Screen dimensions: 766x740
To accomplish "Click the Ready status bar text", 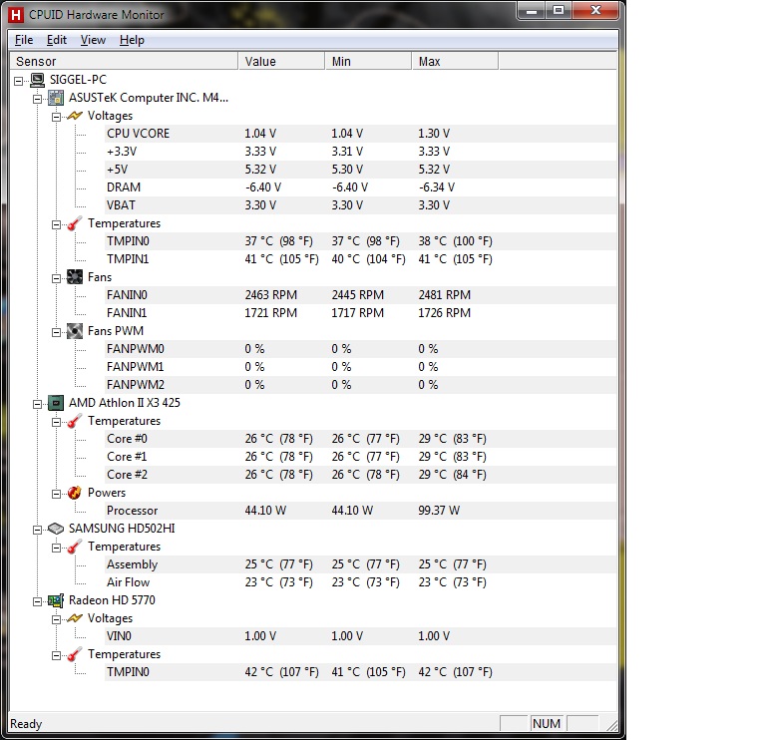I will tap(26, 724).
